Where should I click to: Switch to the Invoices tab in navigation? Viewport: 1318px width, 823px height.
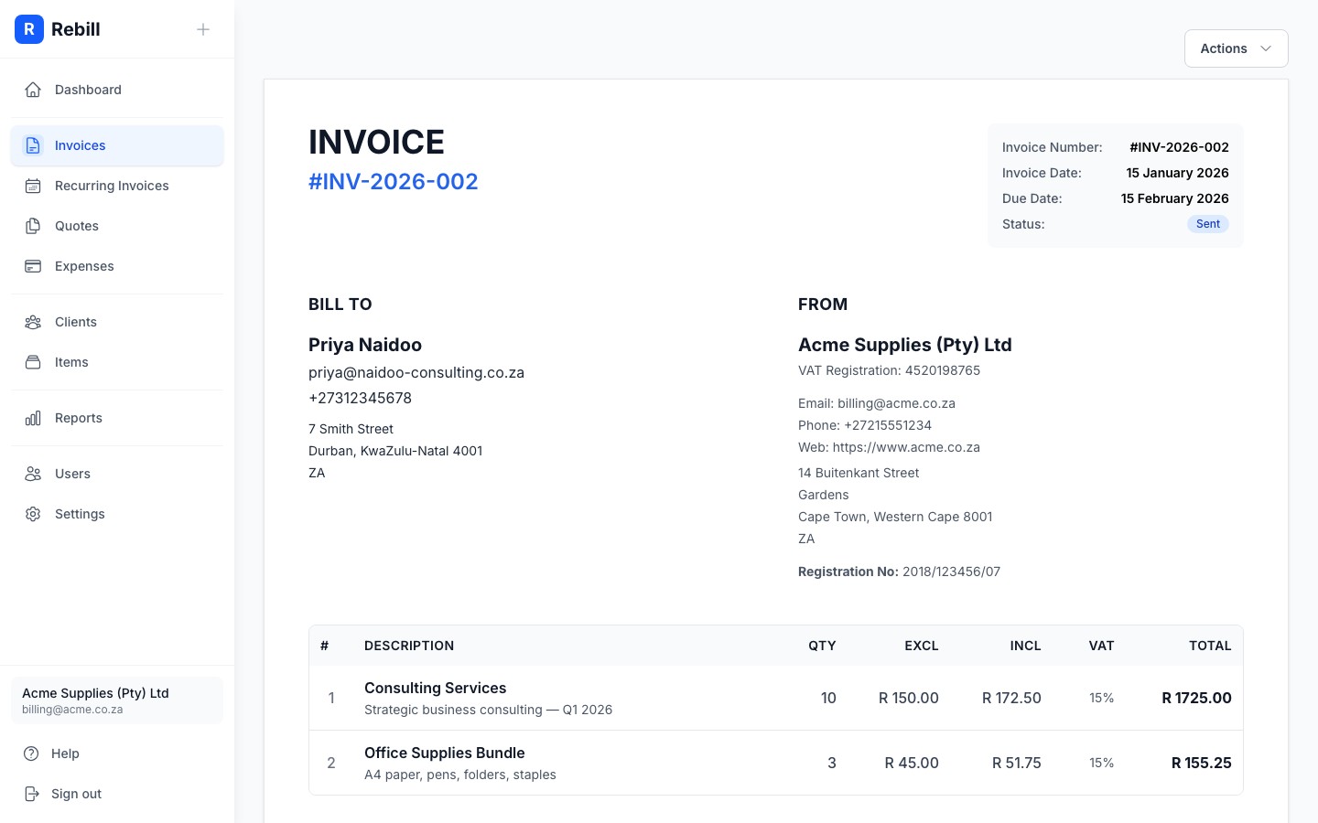[x=80, y=145]
